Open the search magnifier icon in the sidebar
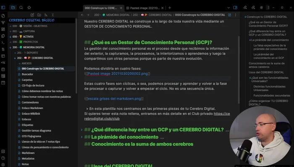Screen dimensions: 294x167 click(x=21, y=8)
